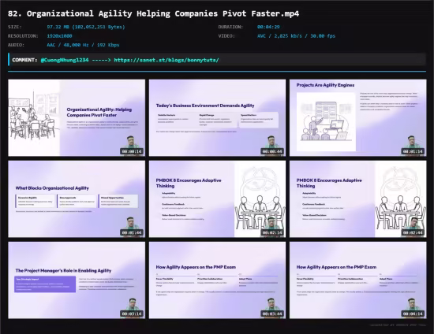This screenshot has height=334, width=434.
Task: Select the resolution value 1920x1080
Action: pos(59,36)
